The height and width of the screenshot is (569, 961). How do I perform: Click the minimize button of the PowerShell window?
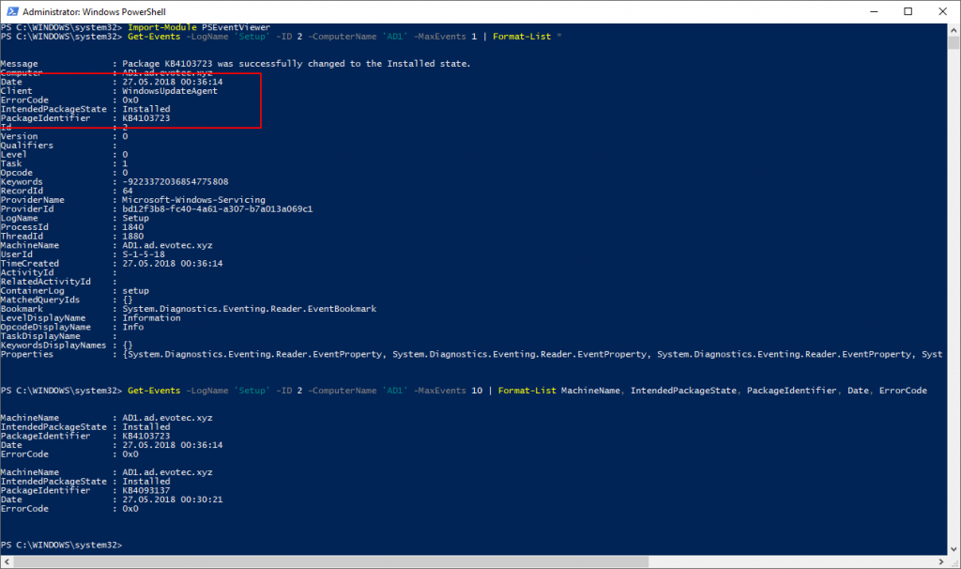[x=875, y=10]
